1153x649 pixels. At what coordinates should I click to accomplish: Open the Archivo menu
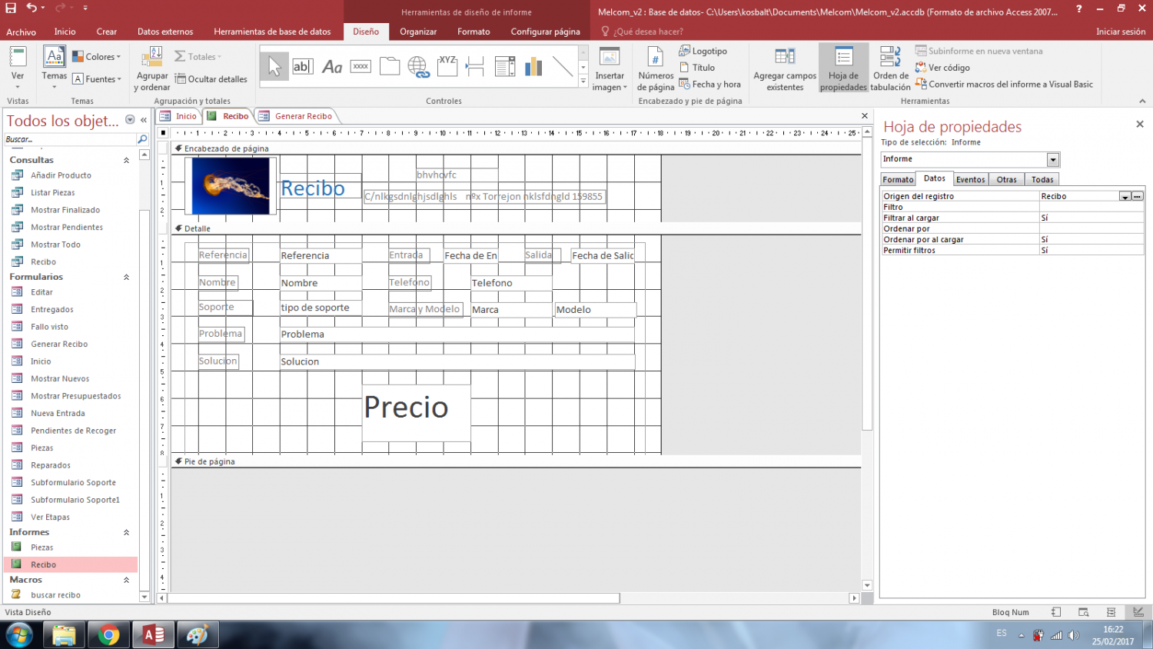coord(21,32)
